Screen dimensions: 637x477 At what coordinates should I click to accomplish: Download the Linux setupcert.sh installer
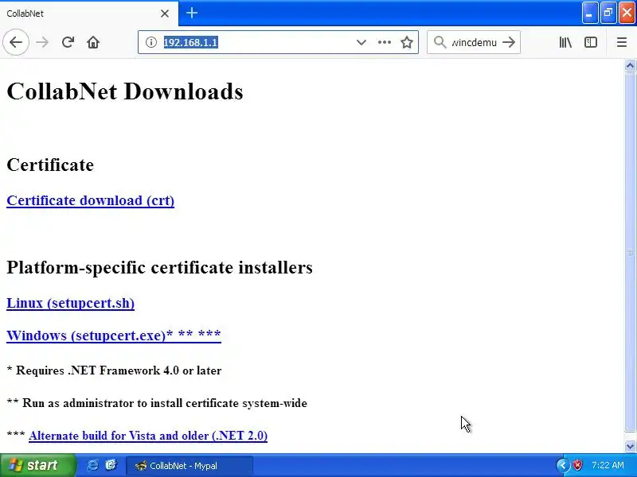tap(71, 303)
